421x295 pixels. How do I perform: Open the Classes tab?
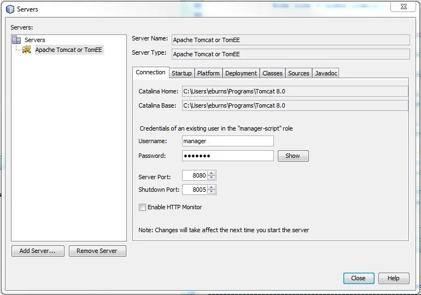[272, 73]
